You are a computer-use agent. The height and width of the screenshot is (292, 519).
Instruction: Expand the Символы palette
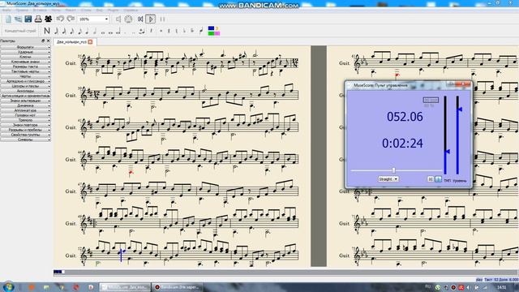click(25, 140)
